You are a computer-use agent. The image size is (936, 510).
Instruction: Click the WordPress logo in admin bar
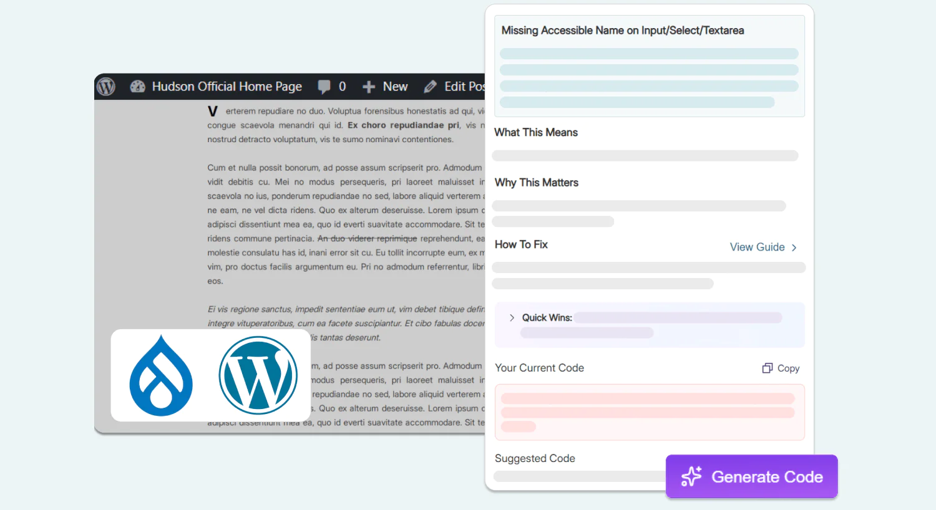106,87
